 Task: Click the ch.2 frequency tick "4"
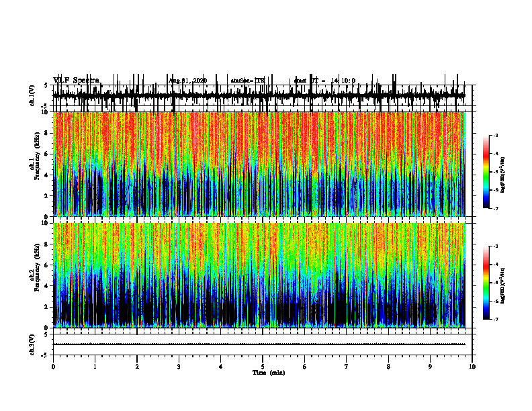point(47,286)
